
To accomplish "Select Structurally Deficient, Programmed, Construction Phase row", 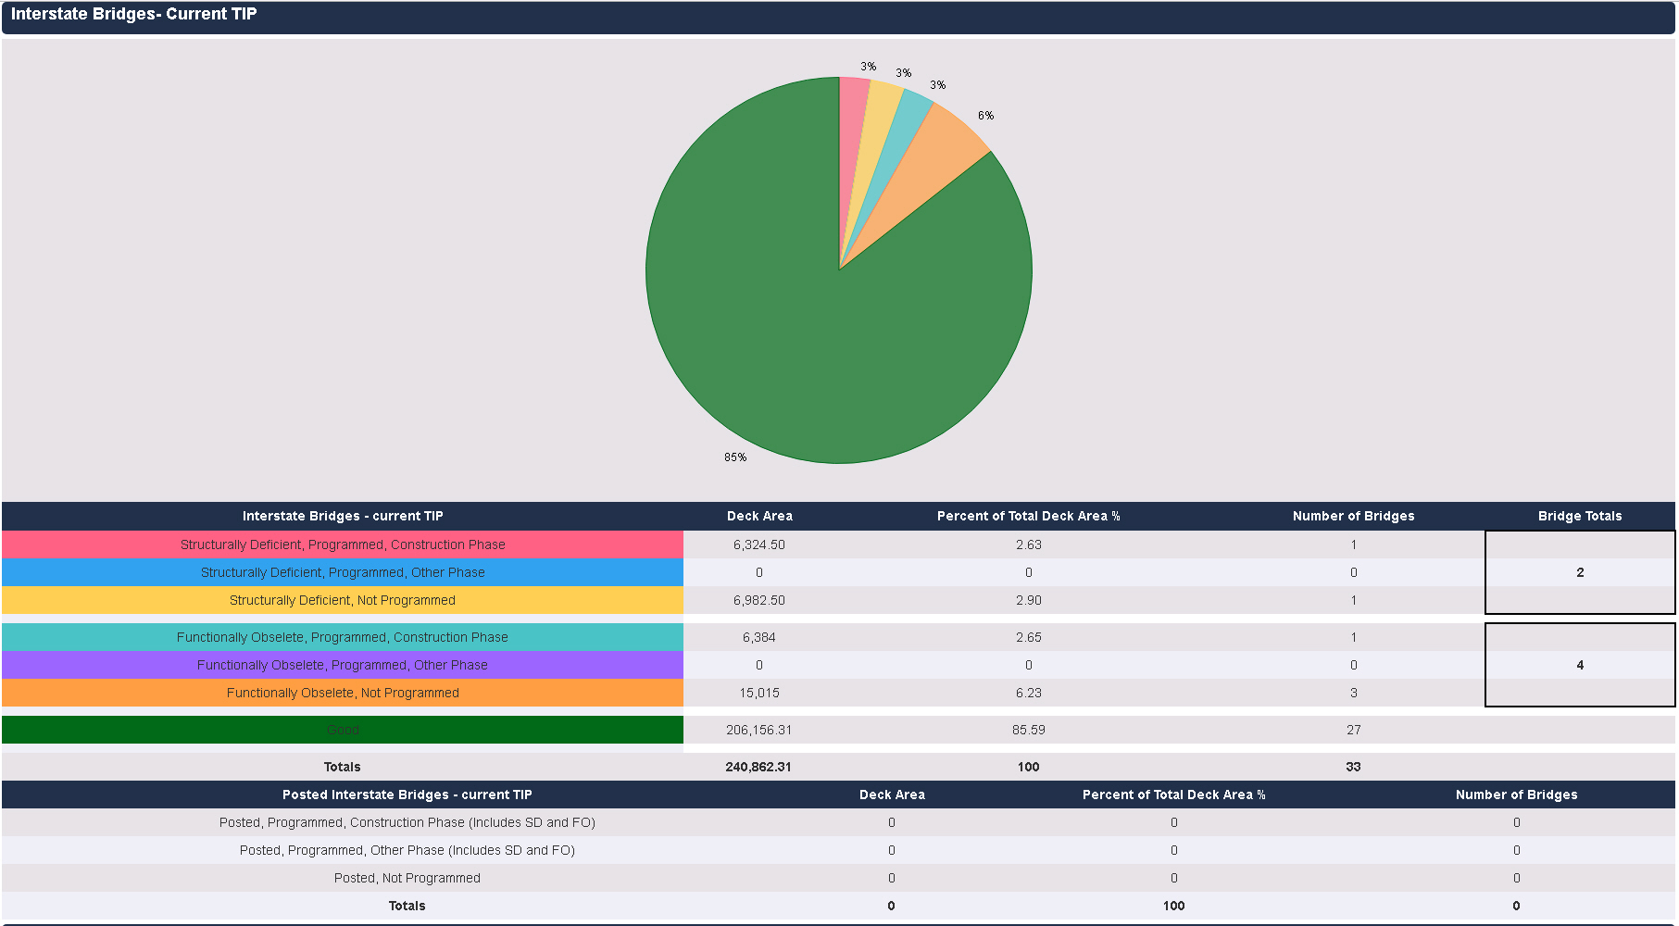I will [x=343, y=544].
